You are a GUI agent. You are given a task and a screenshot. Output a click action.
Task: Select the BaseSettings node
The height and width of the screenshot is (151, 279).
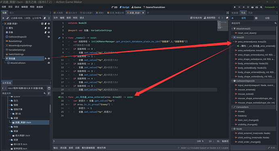pyautogui.click(x=15, y=41)
